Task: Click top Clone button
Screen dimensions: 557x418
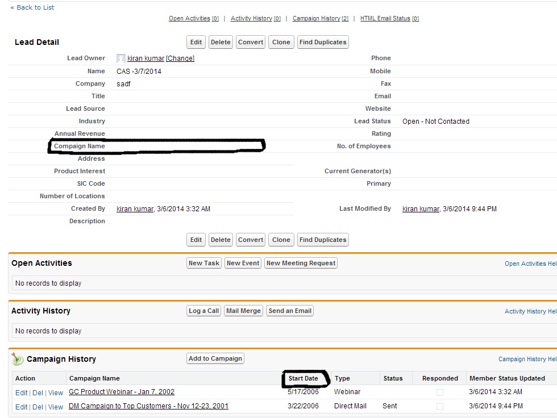Action: (x=281, y=42)
